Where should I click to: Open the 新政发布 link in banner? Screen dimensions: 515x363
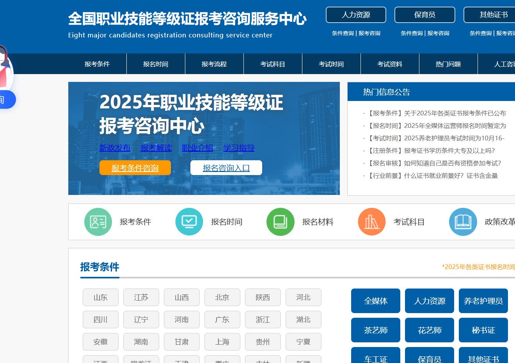(115, 148)
